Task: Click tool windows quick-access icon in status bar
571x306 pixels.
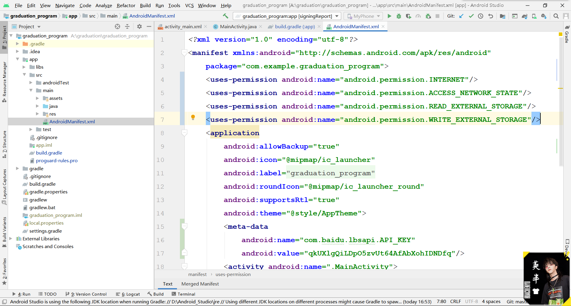Action: [4, 302]
